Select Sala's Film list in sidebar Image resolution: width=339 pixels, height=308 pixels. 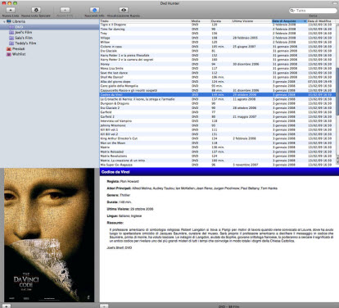point(24,38)
